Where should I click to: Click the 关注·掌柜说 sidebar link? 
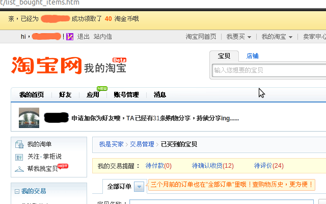click(44, 157)
